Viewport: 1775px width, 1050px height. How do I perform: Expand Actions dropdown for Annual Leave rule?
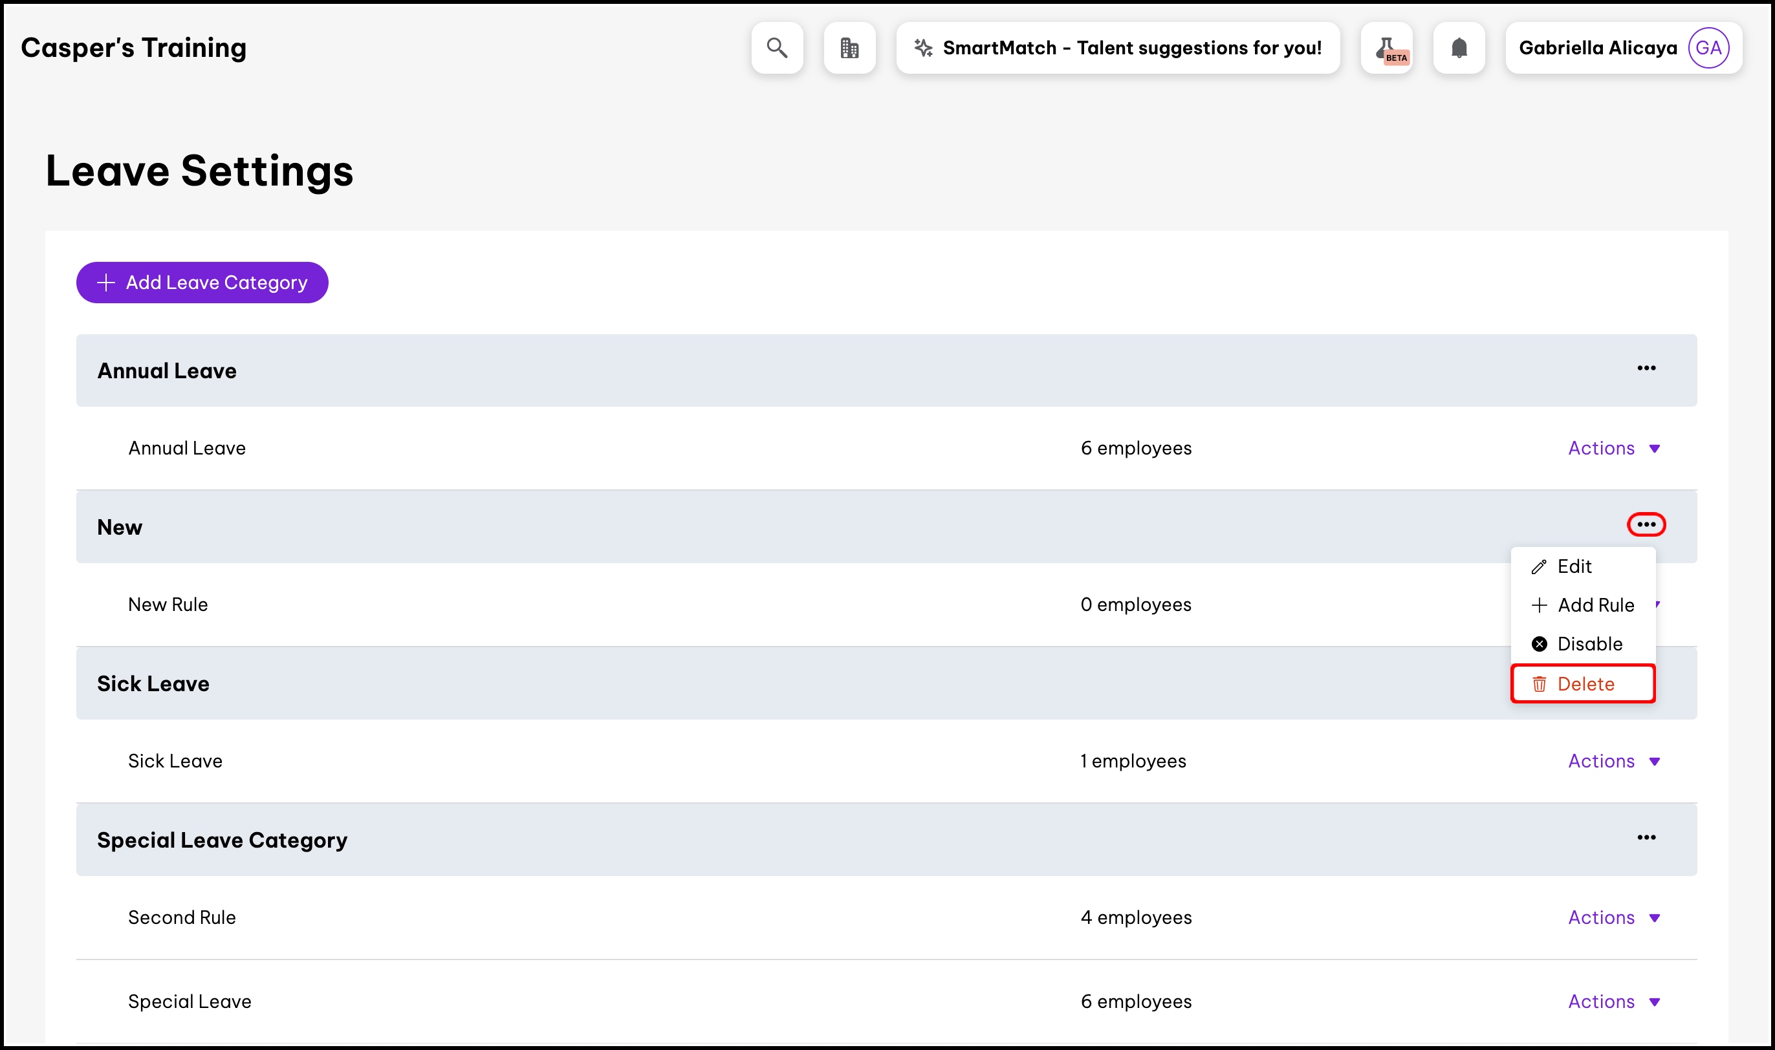point(1613,448)
